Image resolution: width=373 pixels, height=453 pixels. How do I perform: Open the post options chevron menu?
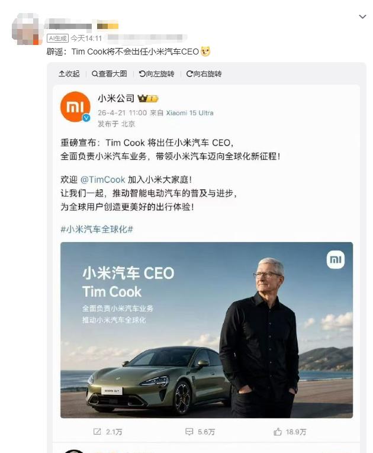pos(362,17)
